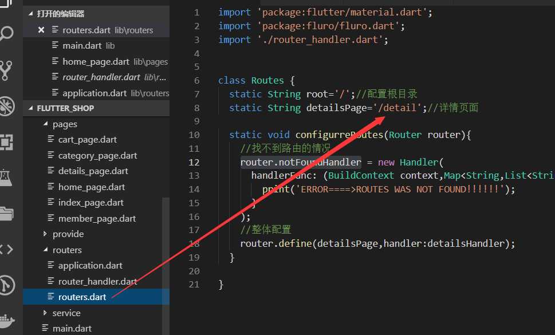Open the Debug view with bug icon

coord(7,106)
